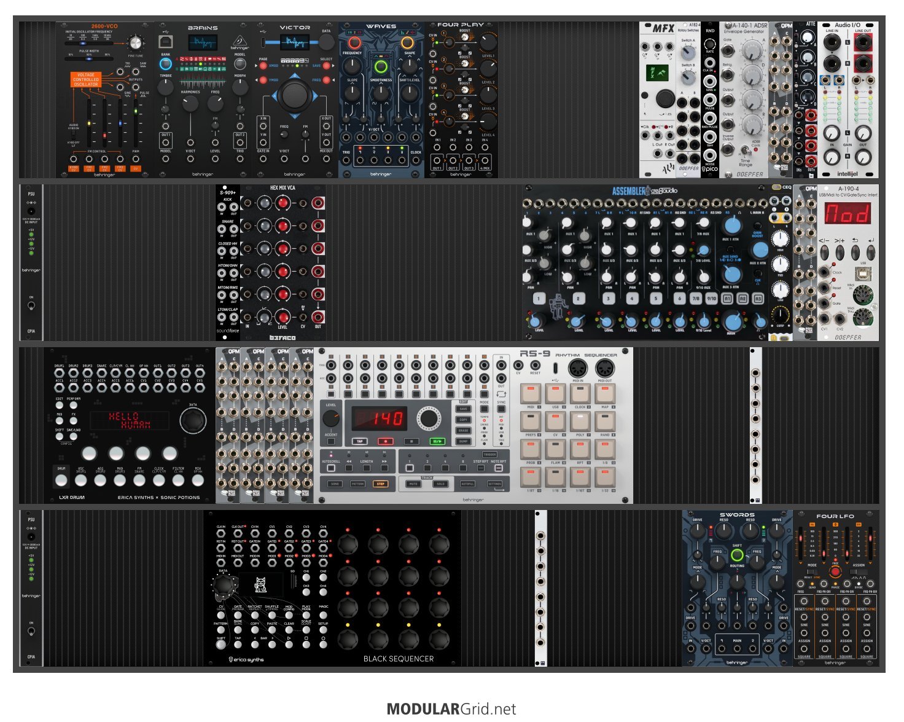Click the USB-B port on the Brains module
Viewport: 904px width, 722px height.
166,41
